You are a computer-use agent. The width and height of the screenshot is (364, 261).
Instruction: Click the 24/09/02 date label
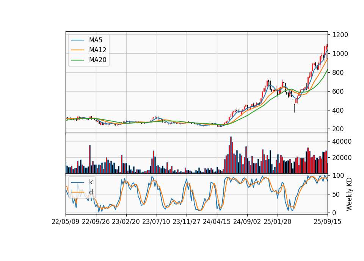click(247, 222)
